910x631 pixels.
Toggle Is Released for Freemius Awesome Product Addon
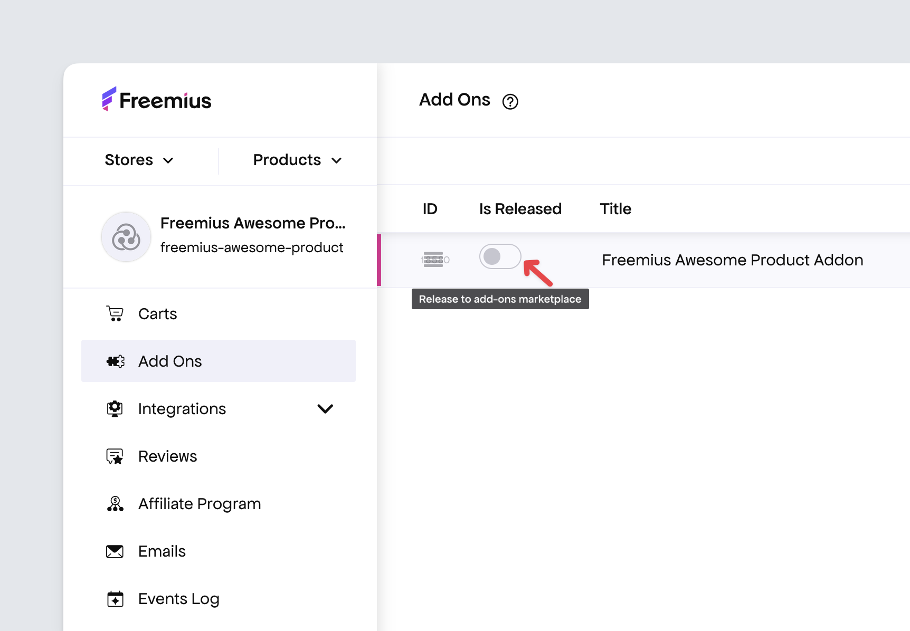[x=500, y=256]
